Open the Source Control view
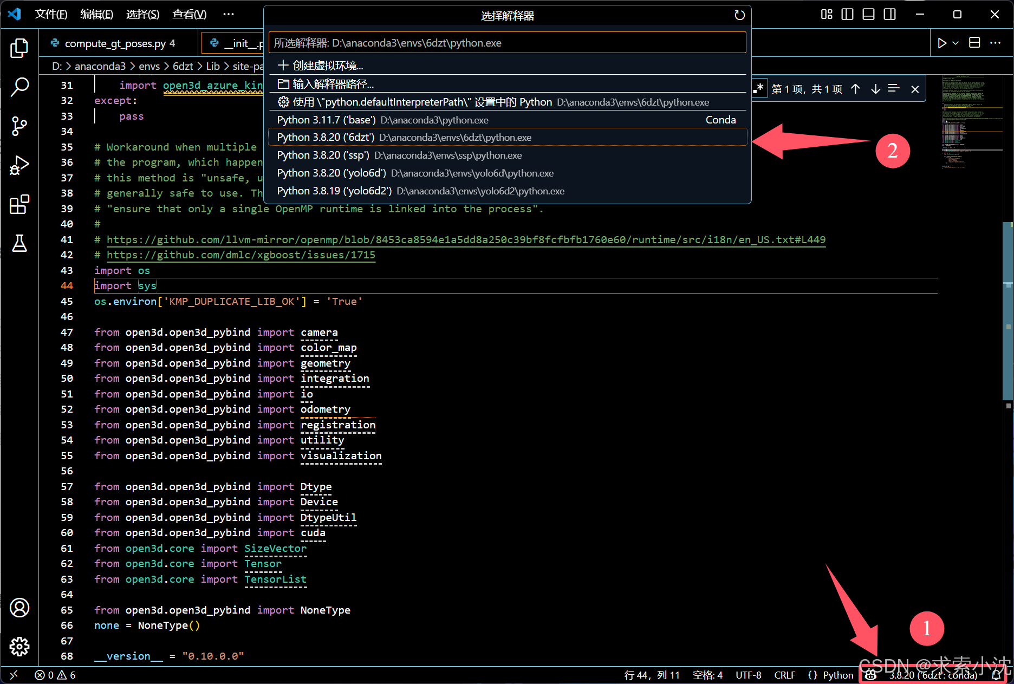Viewport: 1014px width, 684px height. (x=19, y=126)
